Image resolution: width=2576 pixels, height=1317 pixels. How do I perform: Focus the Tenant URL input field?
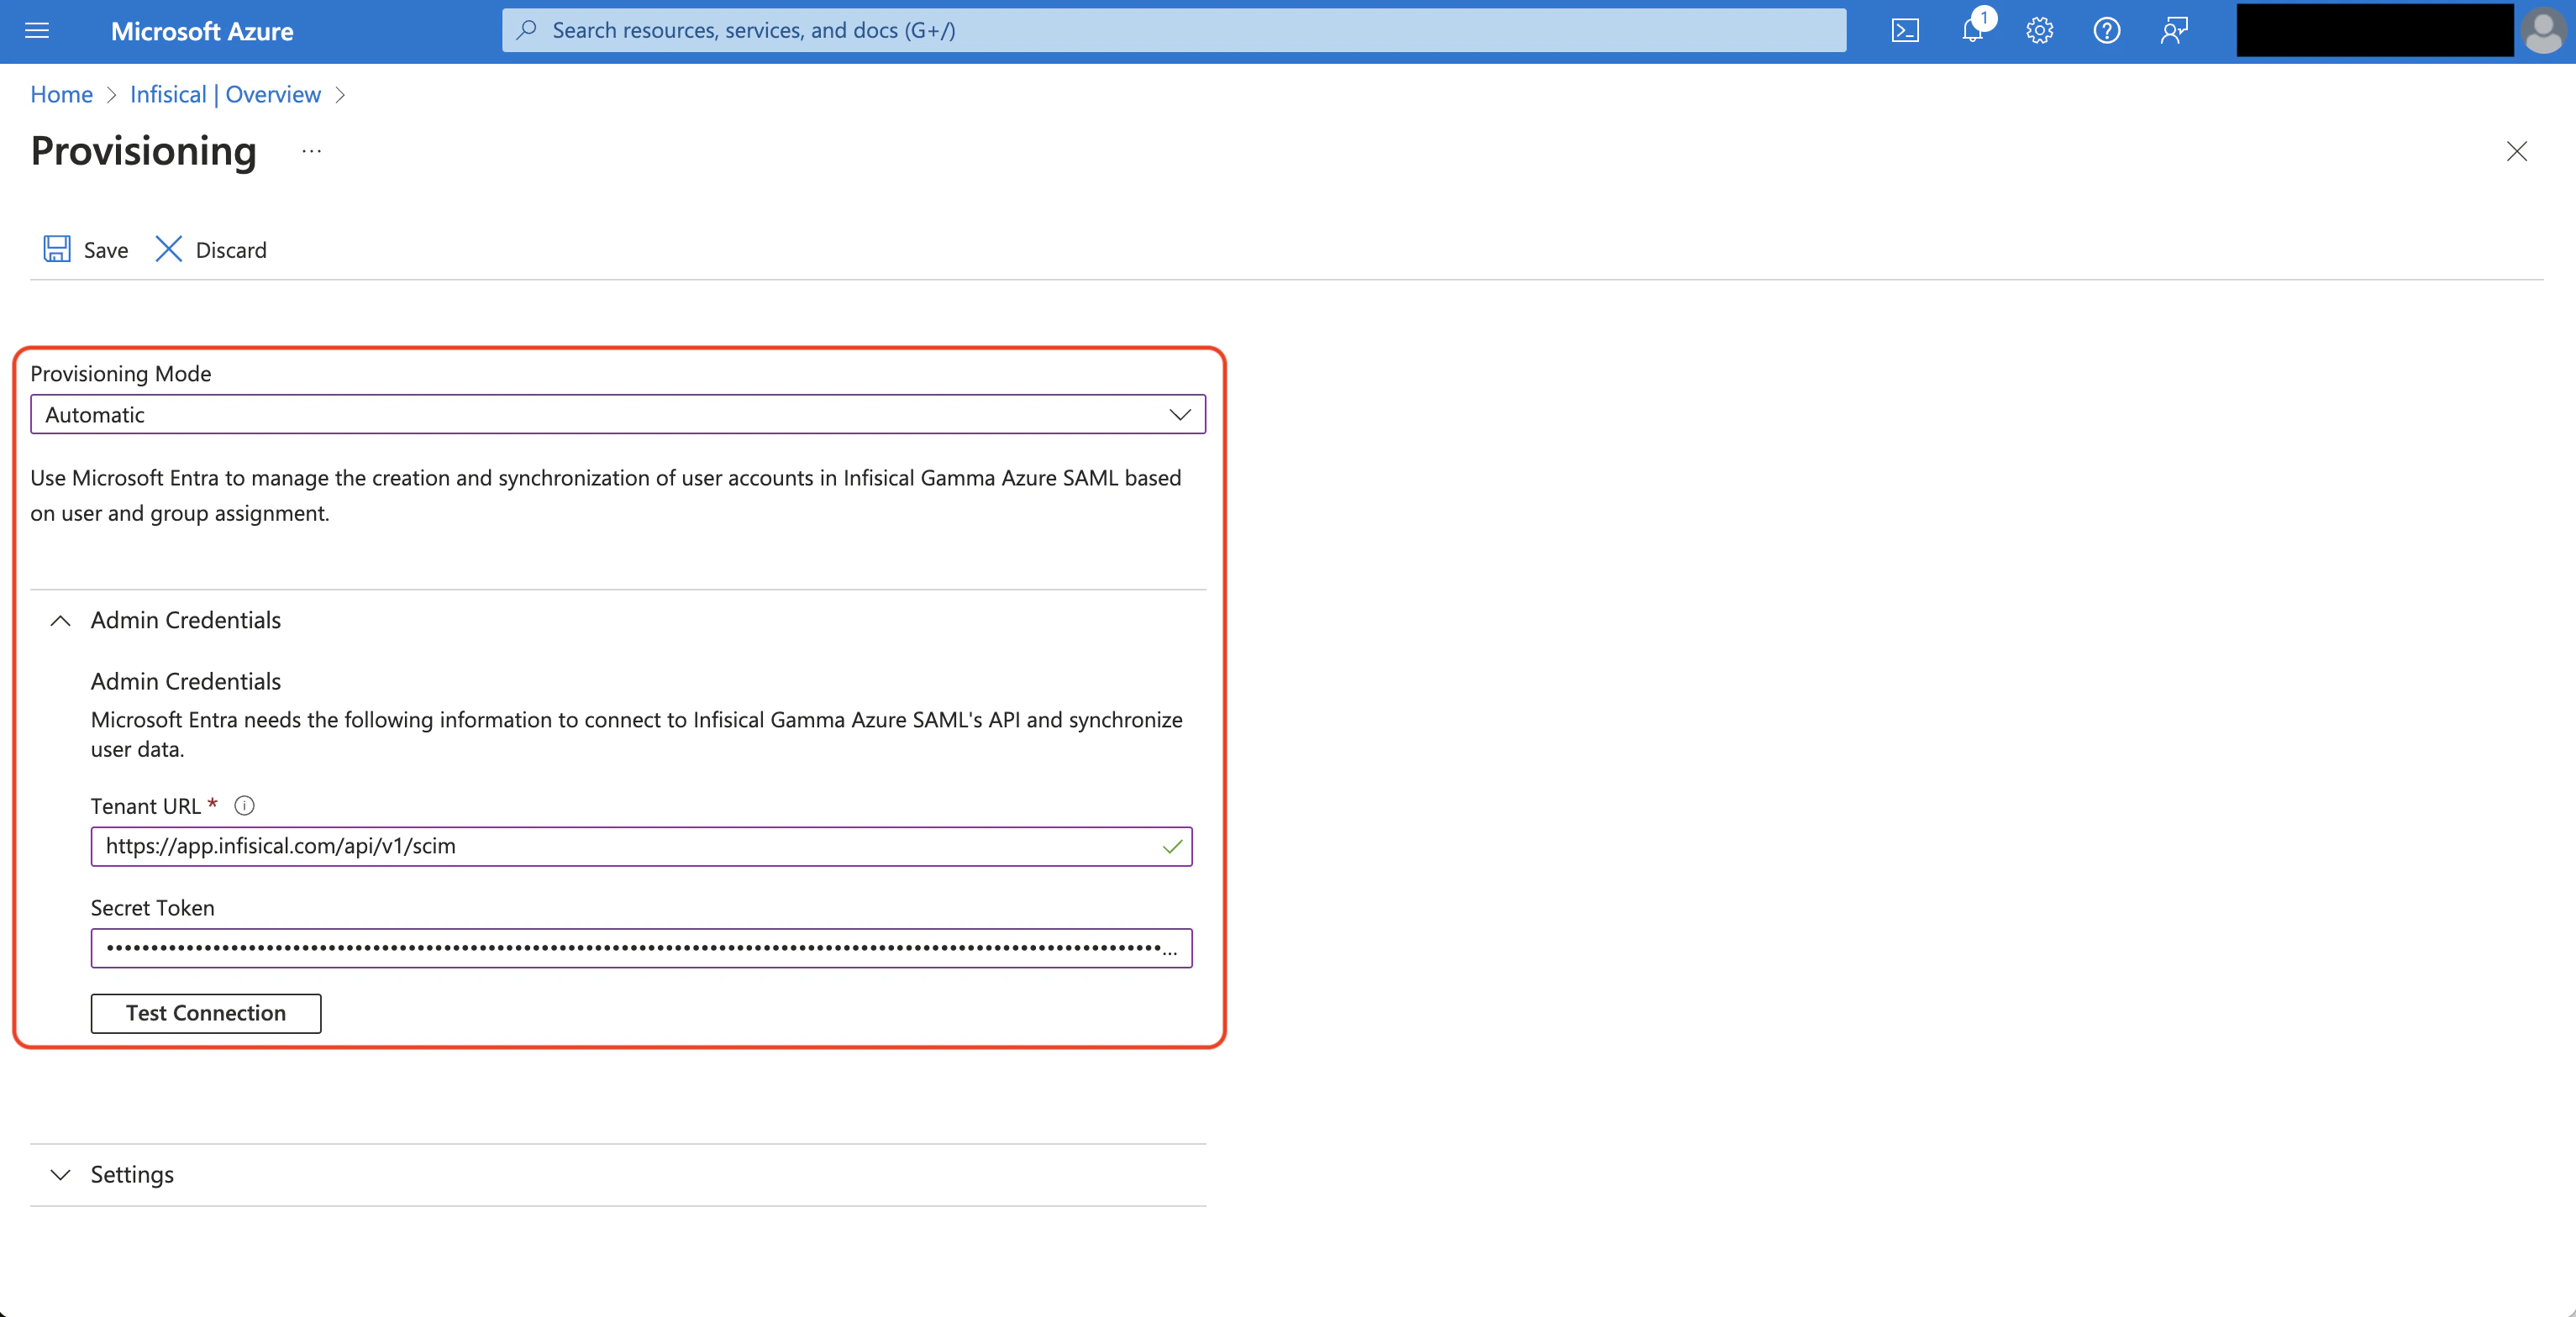[641, 846]
